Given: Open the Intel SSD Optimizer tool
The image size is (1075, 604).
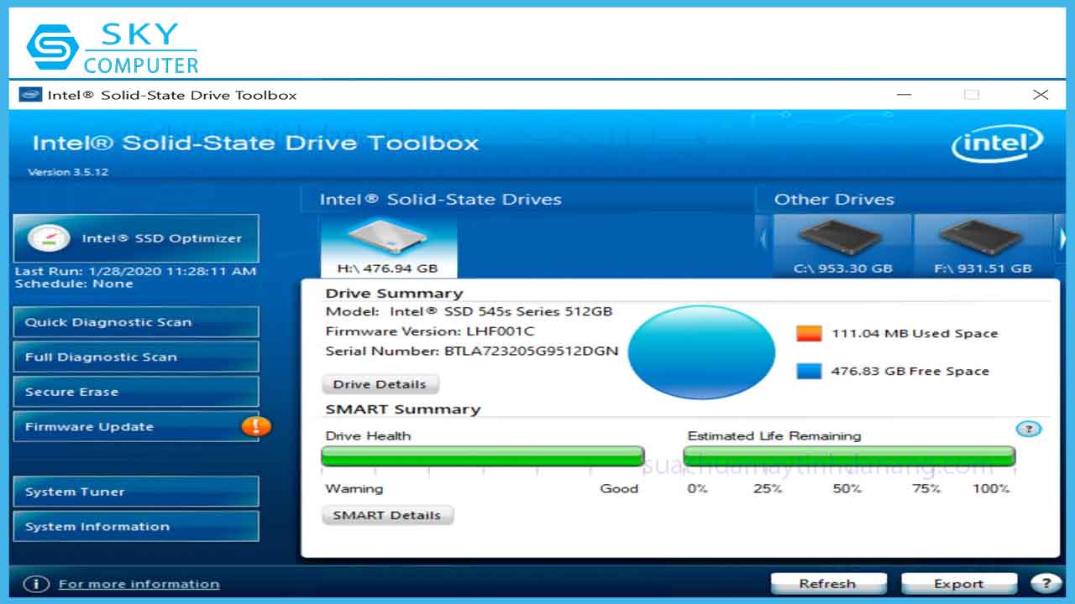Looking at the screenshot, I should tap(136, 238).
